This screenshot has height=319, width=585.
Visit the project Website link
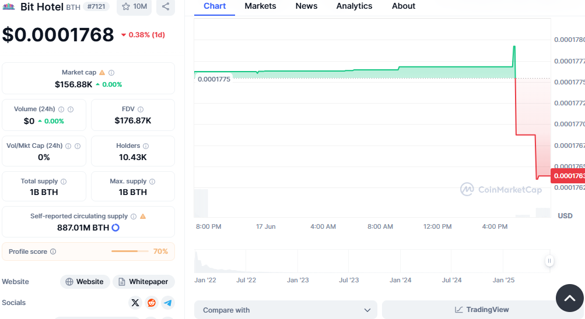(x=85, y=282)
